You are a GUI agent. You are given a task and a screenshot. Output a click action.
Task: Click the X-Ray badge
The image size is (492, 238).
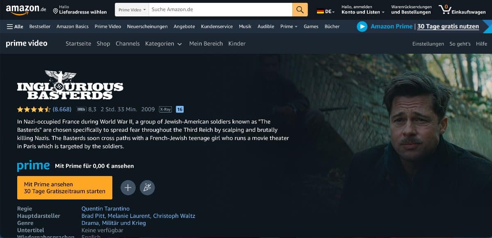[165, 109]
